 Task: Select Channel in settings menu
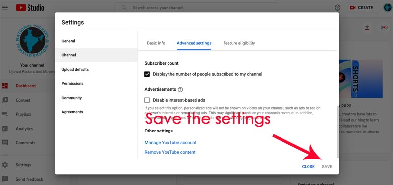tap(96, 55)
